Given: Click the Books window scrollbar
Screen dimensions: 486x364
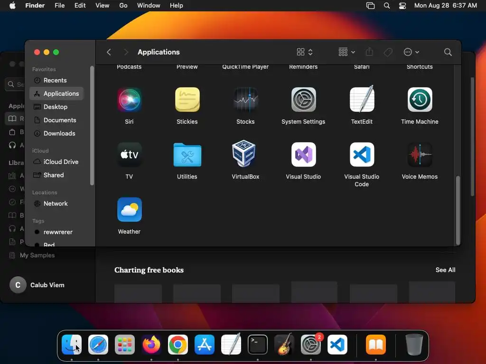Looking at the screenshot, I should pos(473,136).
